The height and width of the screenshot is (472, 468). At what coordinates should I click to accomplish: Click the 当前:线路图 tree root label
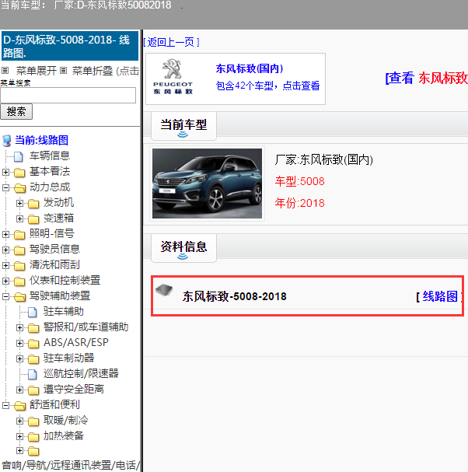(x=41, y=140)
